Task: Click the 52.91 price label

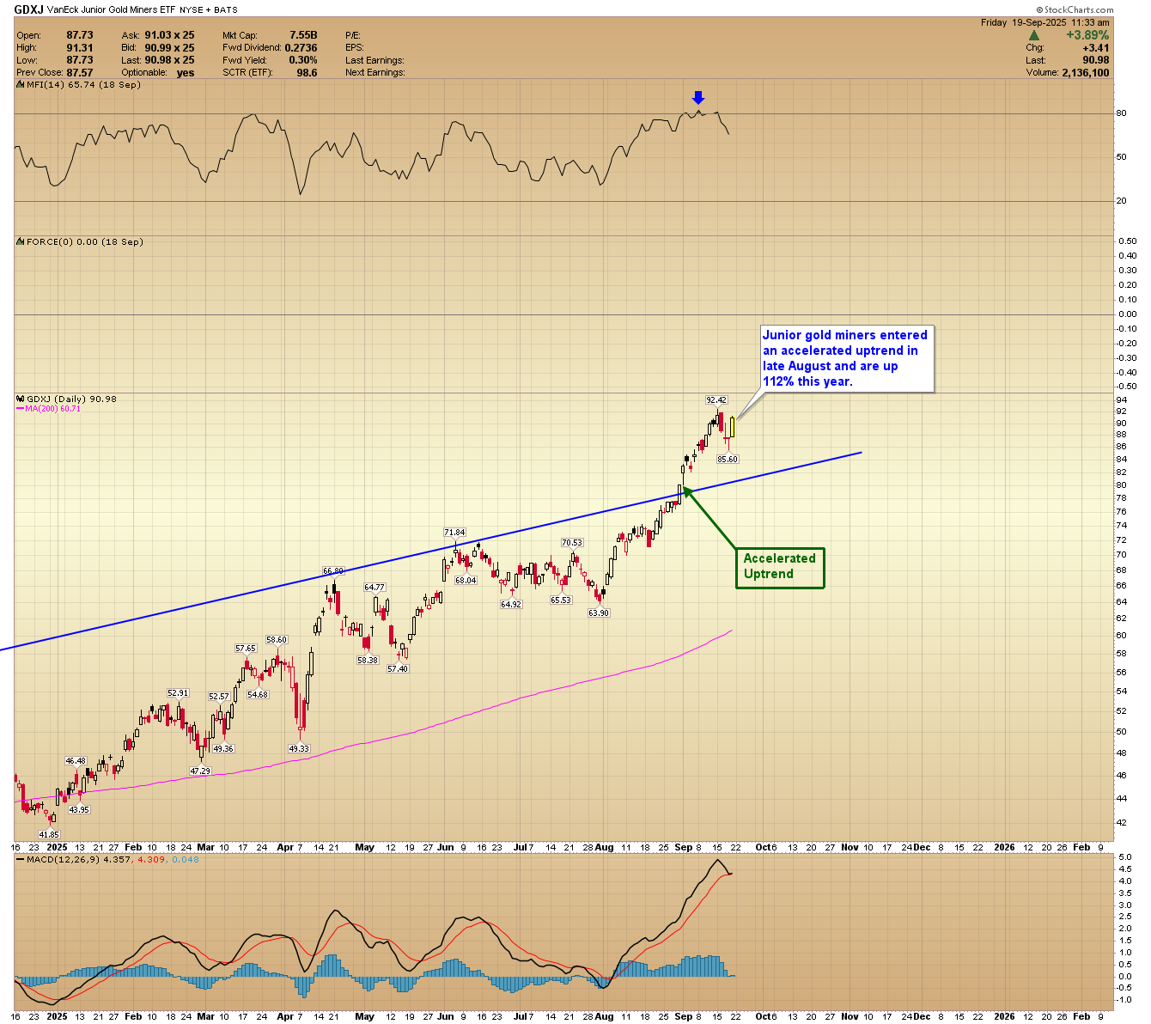Action: coord(178,693)
